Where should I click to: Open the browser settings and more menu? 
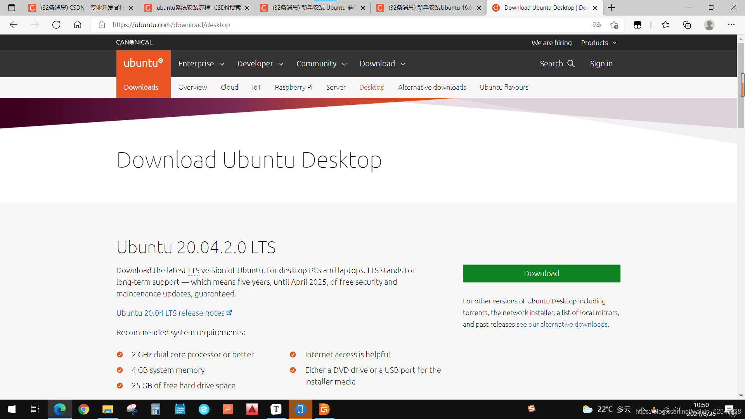point(731,25)
